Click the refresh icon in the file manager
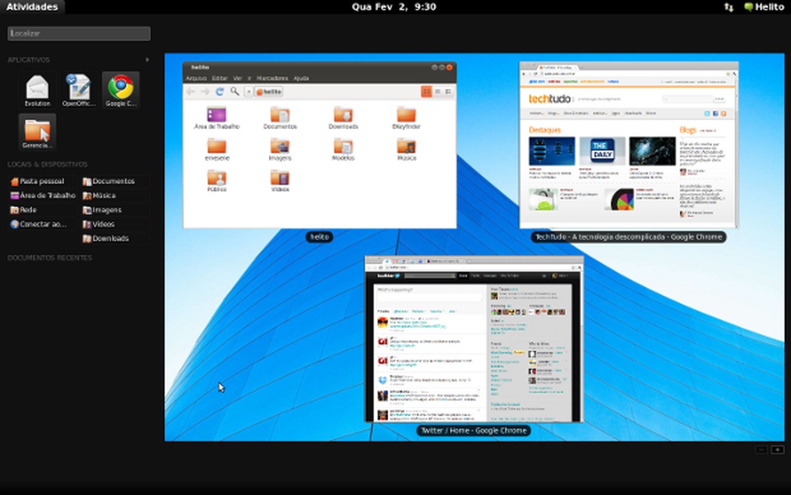Viewport: 791px width, 495px height. tap(219, 92)
